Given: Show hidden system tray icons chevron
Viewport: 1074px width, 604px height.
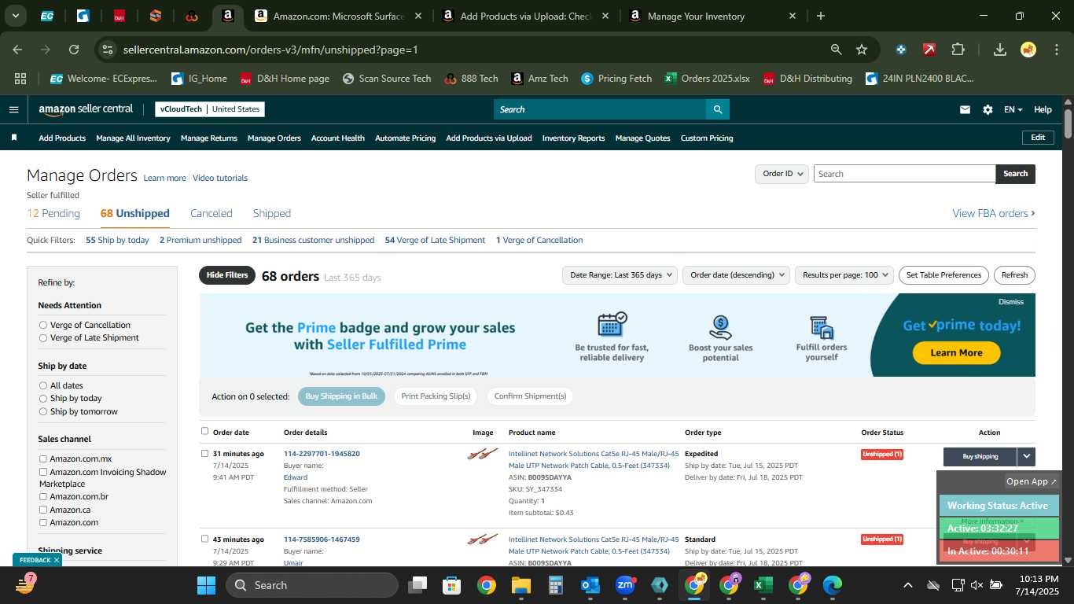Looking at the screenshot, I should click(x=907, y=585).
